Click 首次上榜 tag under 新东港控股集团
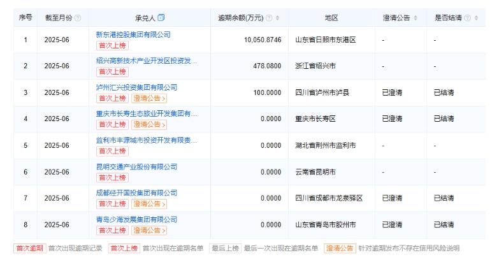 [112, 45]
